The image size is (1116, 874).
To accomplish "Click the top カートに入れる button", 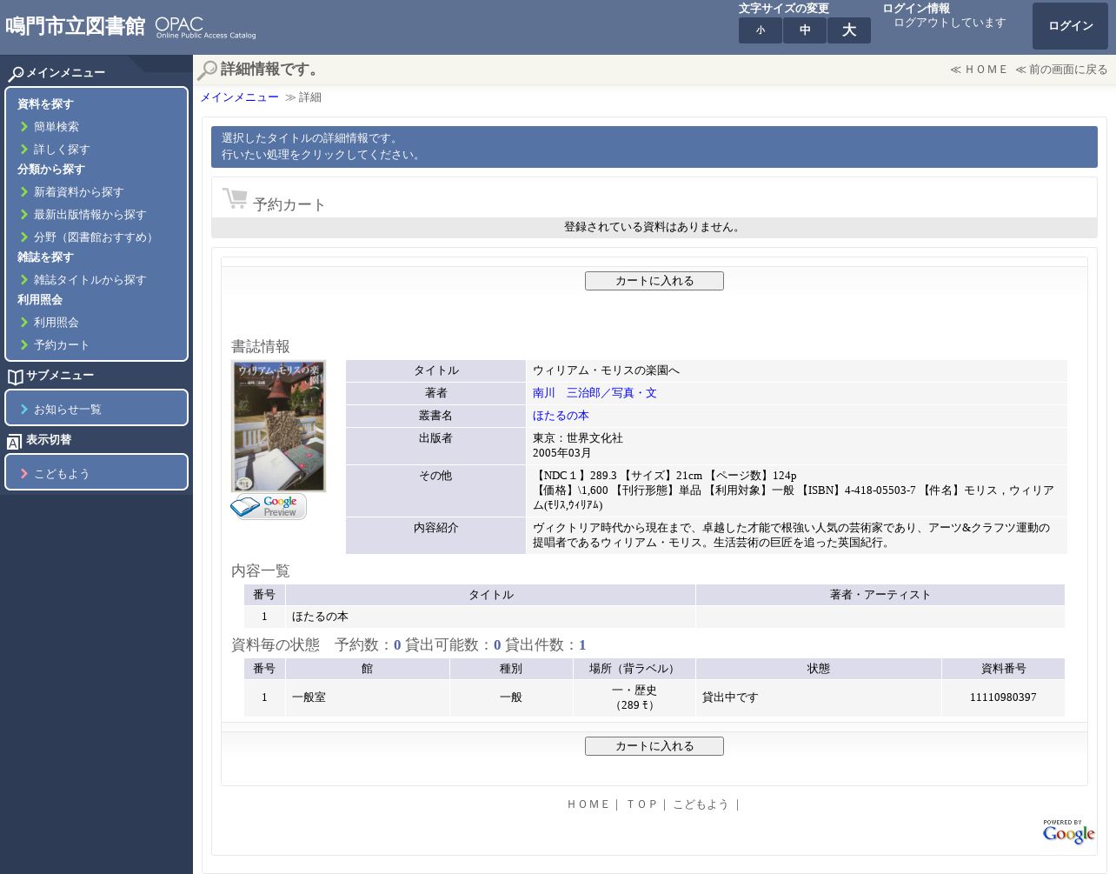I will pos(654,281).
